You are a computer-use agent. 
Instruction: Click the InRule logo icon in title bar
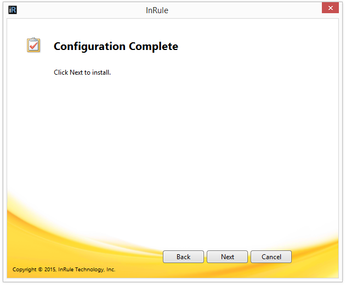(13, 10)
